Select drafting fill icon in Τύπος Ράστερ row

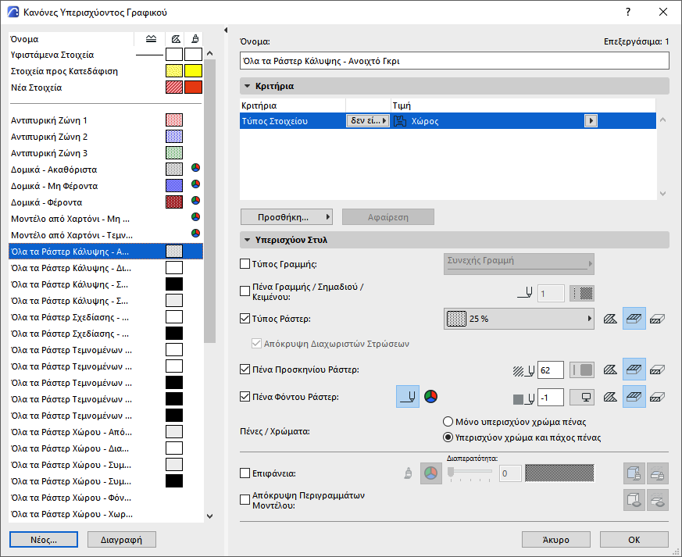[x=657, y=319]
